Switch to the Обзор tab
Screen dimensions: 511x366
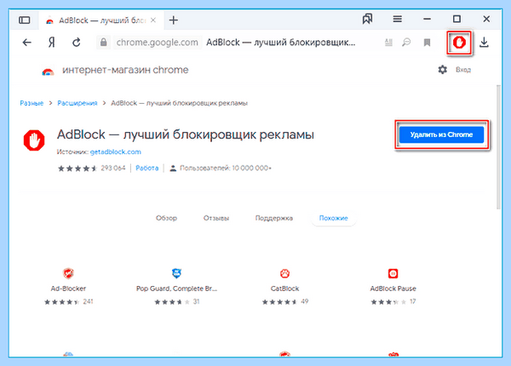pos(166,218)
